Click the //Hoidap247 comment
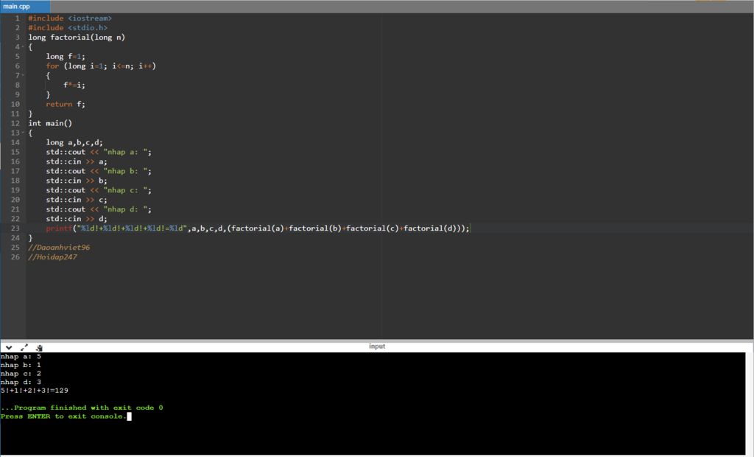754x457 pixels. [x=52, y=257]
